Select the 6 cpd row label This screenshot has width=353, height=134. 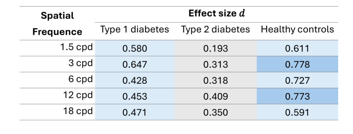pyautogui.click(x=81, y=79)
